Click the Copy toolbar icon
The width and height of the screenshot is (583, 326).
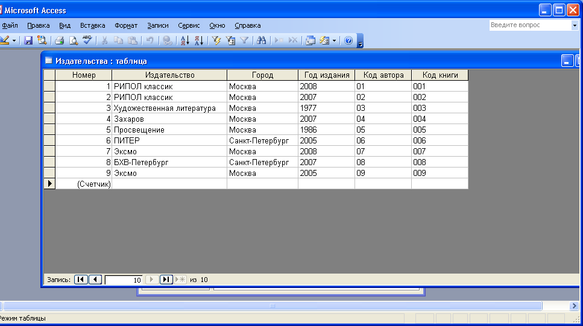[119, 40]
